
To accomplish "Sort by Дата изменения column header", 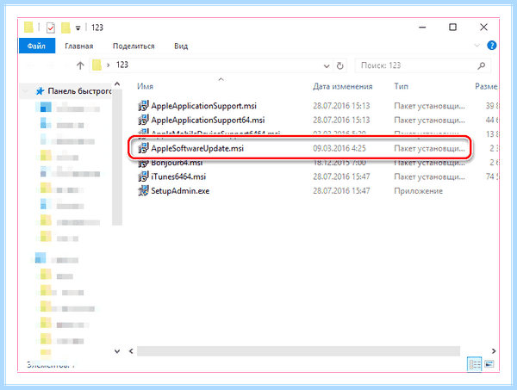I will point(343,86).
